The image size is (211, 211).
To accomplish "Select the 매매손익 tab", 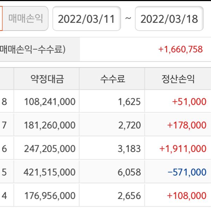I will [x=25, y=18].
